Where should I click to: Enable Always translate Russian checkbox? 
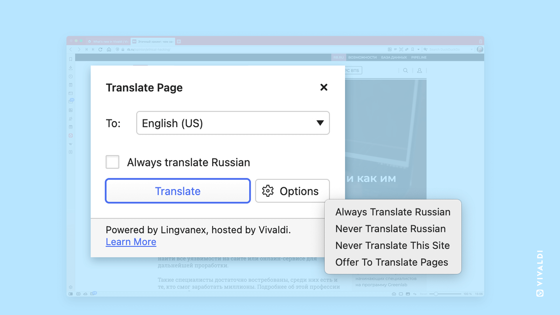[112, 162]
